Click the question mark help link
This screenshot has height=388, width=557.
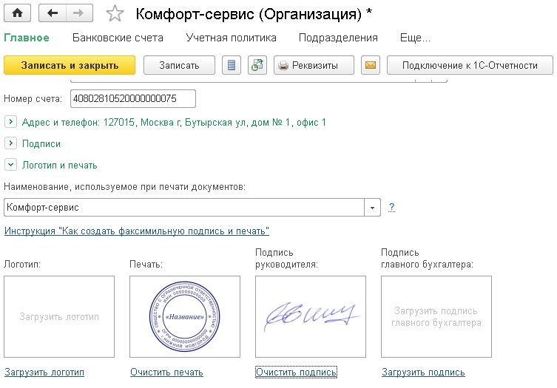click(391, 207)
